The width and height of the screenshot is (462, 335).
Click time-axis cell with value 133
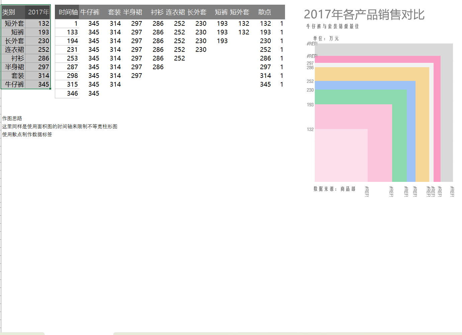click(x=67, y=32)
